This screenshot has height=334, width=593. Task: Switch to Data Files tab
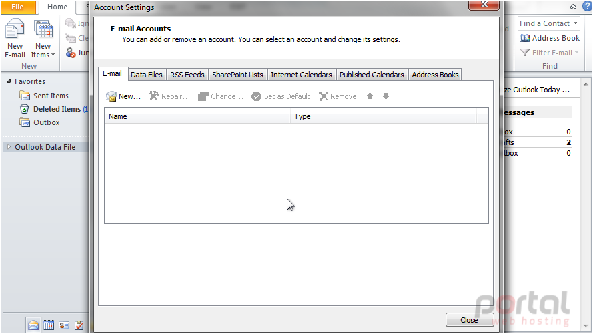[146, 75]
